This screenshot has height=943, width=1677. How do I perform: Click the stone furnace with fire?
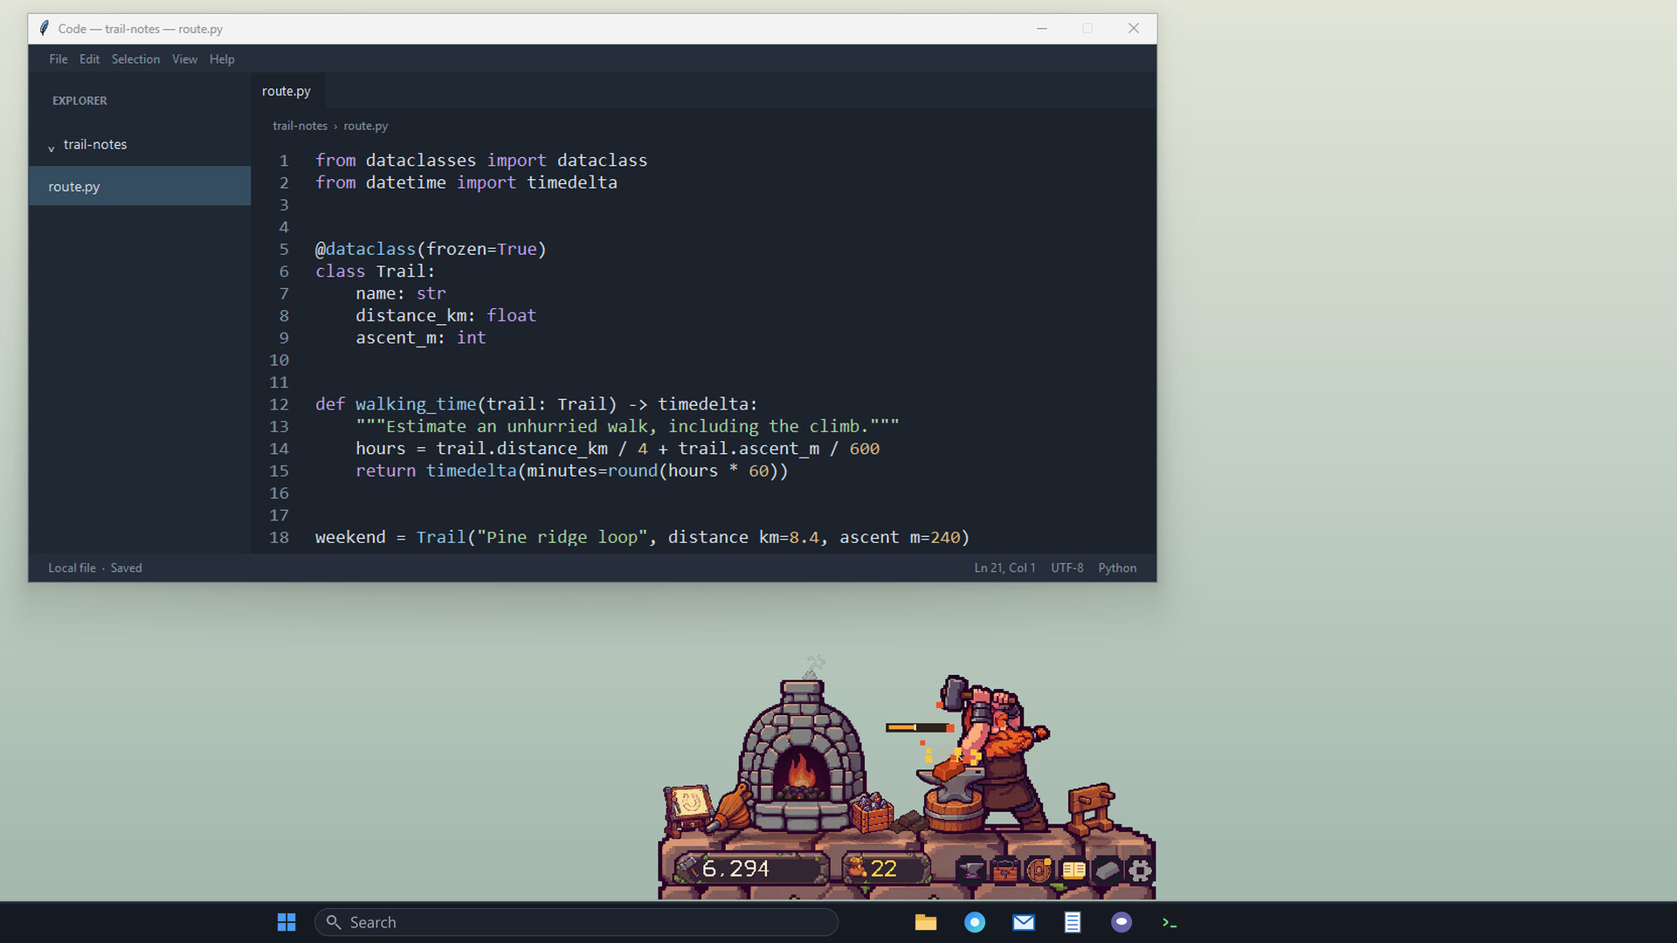pyautogui.click(x=801, y=756)
